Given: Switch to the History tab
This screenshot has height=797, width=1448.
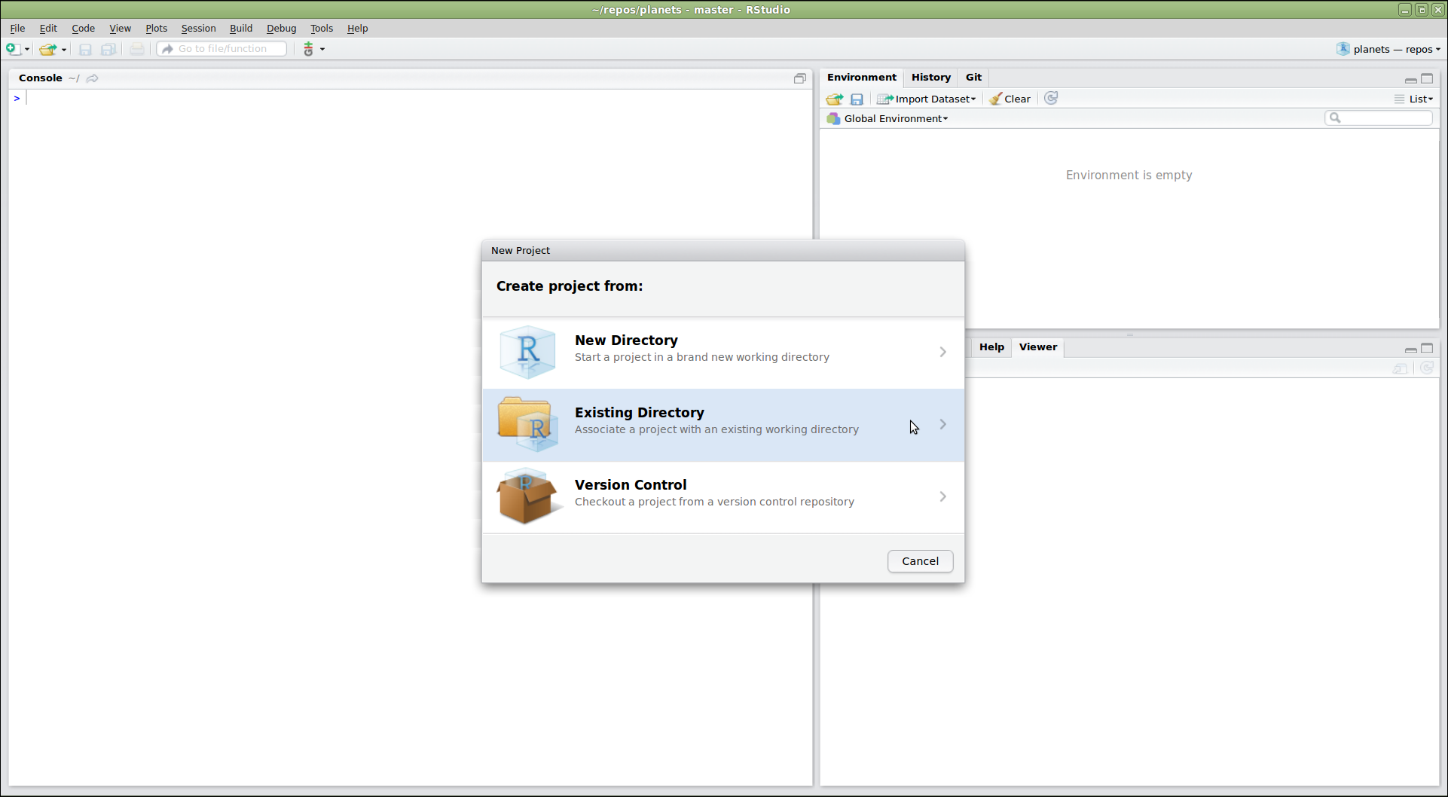Looking at the screenshot, I should coord(930,77).
